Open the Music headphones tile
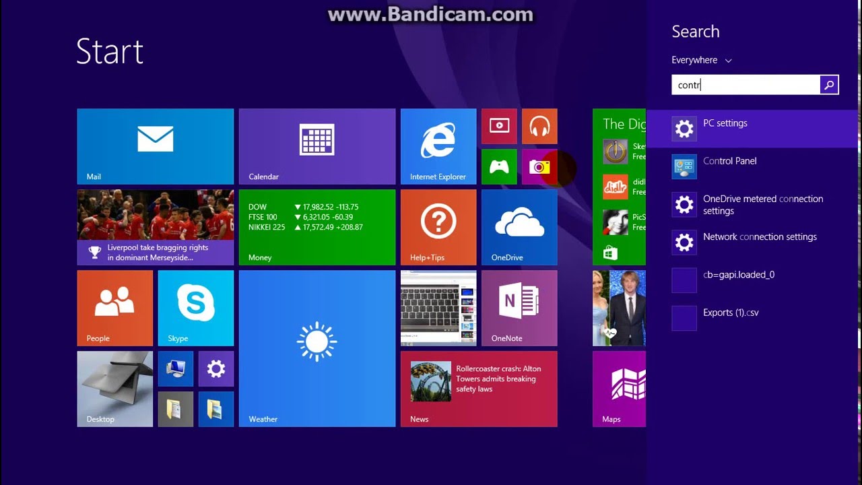The width and height of the screenshot is (862, 485). pos(539,126)
